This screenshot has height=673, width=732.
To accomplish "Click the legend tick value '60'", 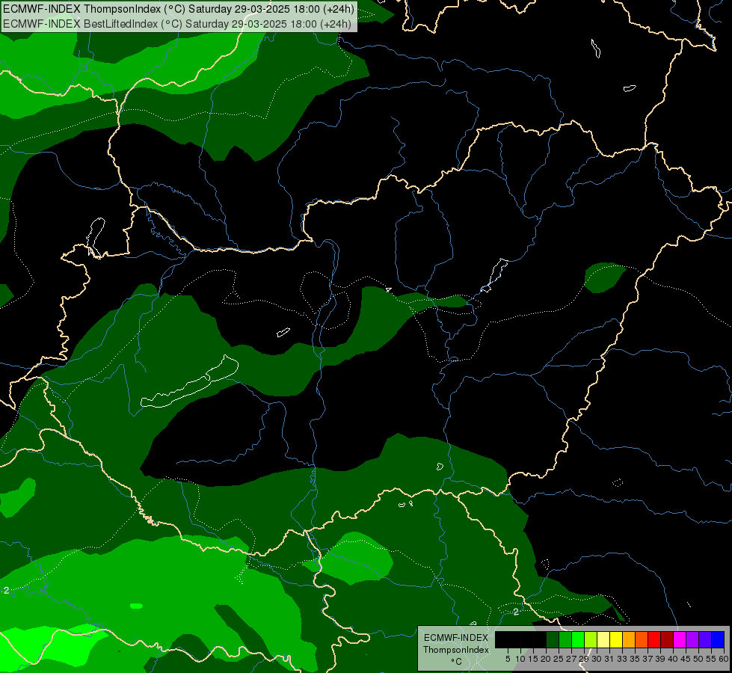I will [x=724, y=659].
